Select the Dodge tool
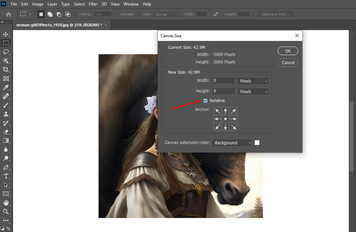Screen dimensions: 356x232 pyautogui.click(x=6, y=158)
